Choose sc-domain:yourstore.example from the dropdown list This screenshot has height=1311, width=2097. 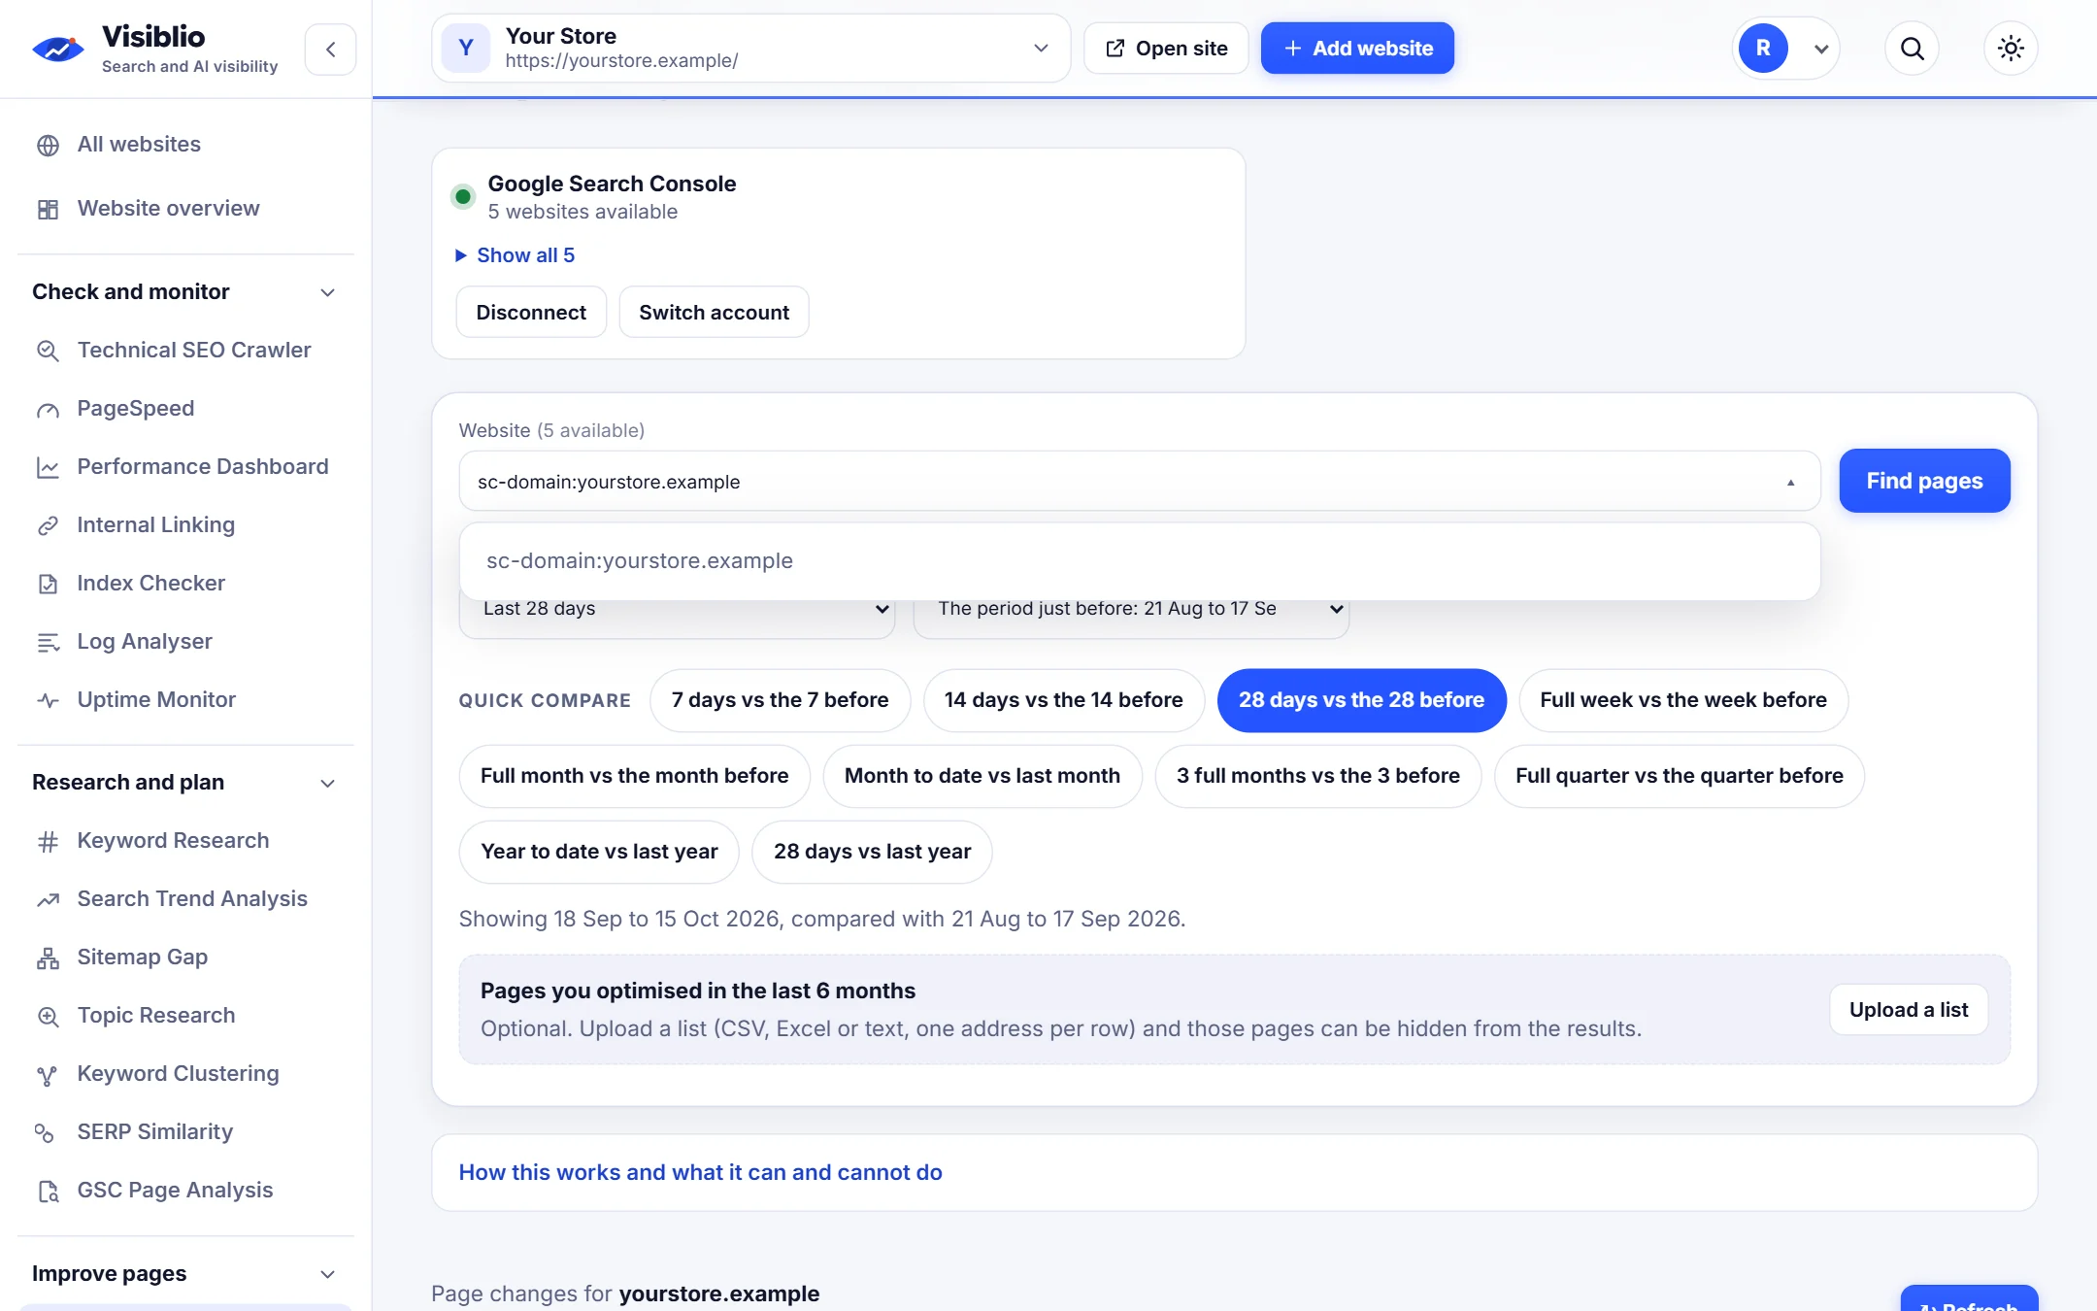(1139, 561)
